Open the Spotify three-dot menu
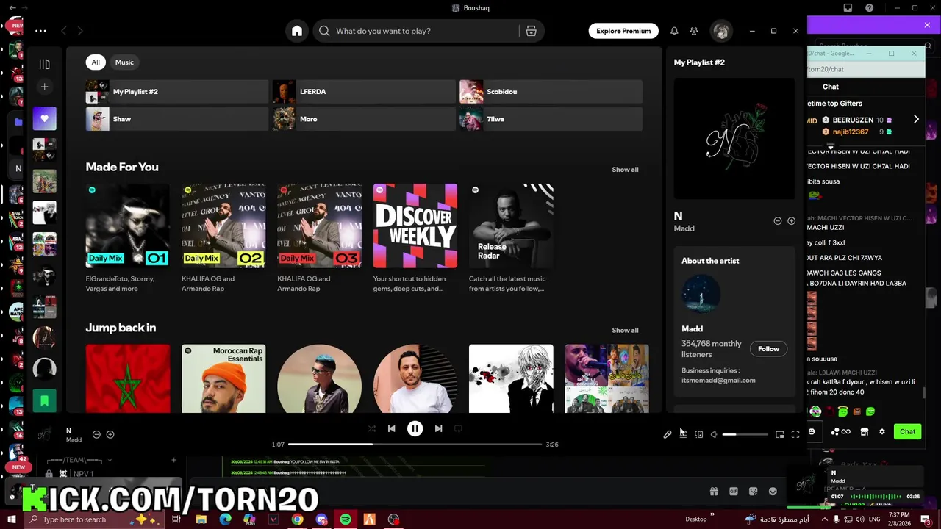This screenshot has height=529, width=941. coord(40,31)
